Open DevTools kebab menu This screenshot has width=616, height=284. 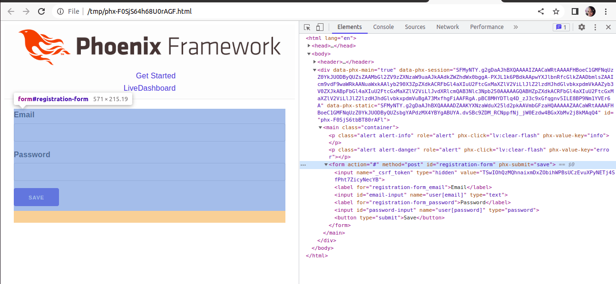point(595,27)
